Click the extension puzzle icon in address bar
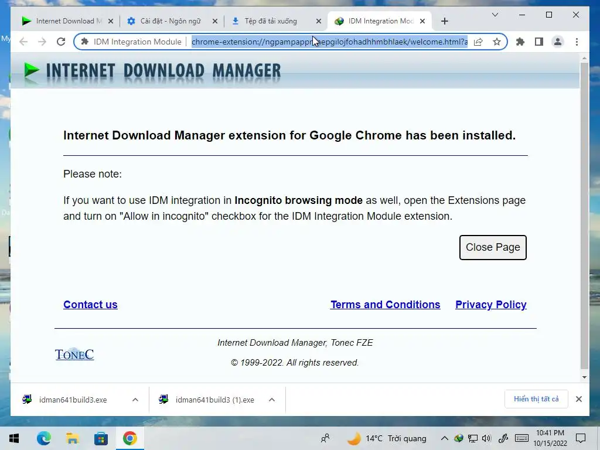Viewport: 600px width, 450px height. click(85, 42)
